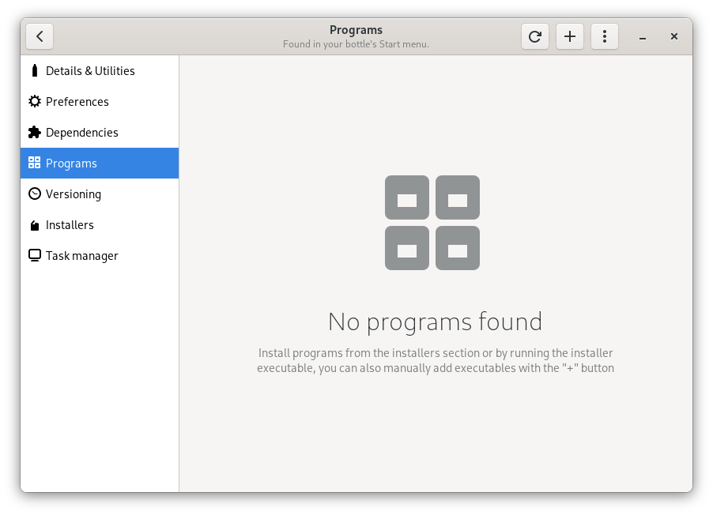This screenshot has width=713, height=515.
Task: Click the monitor icon for Task manager
Action: [x=34, y=256]
